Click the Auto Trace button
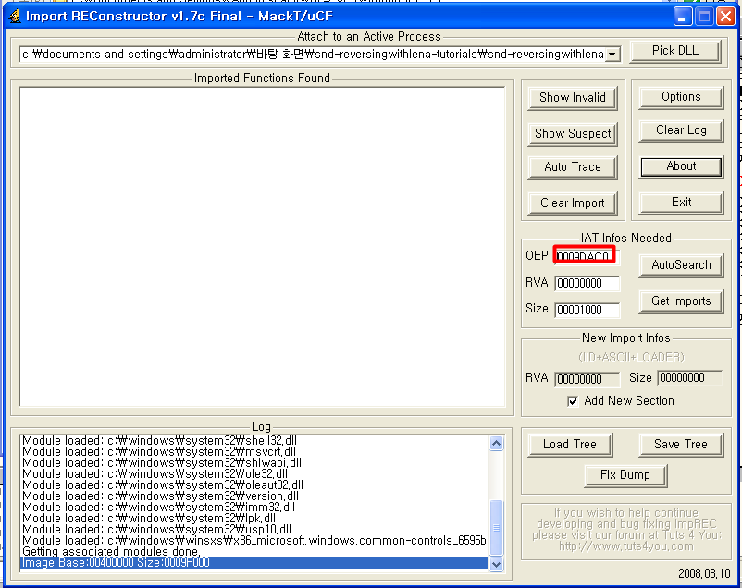742x588 pixels. point(572,167)
